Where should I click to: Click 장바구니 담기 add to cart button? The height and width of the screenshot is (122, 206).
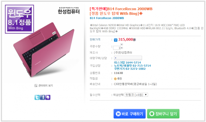(x=163, y=114)
